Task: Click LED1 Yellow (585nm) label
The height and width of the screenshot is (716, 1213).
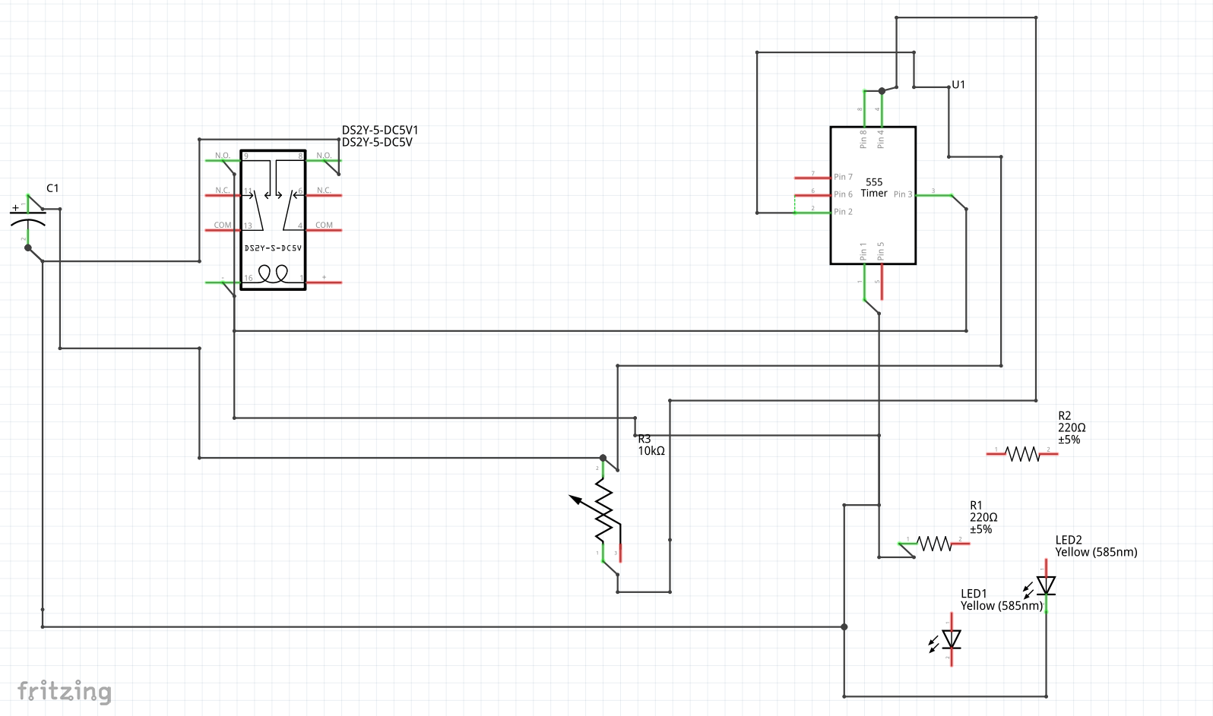Action: (x=1002, y=600)
